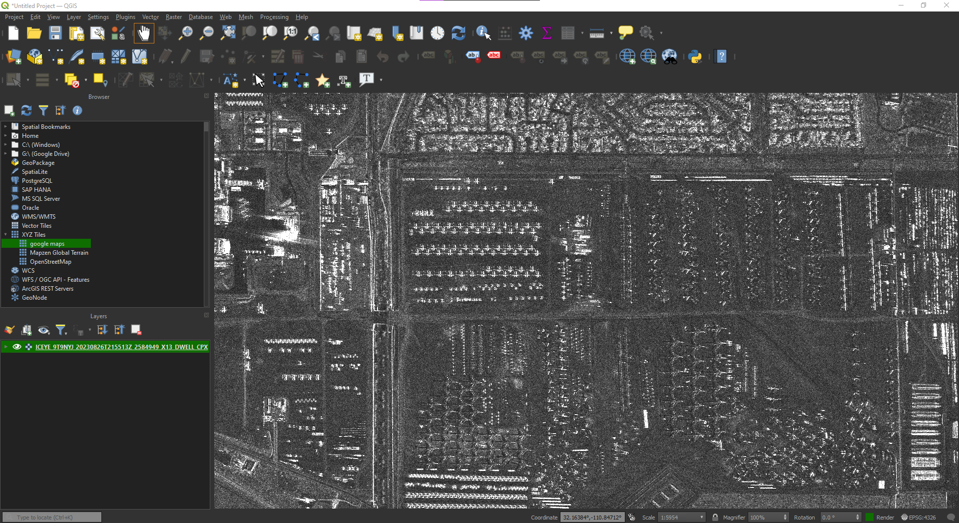This screenshot has width=959, height=523.
Task: Refresh the Browser panel
Action: tap(26, 110)
